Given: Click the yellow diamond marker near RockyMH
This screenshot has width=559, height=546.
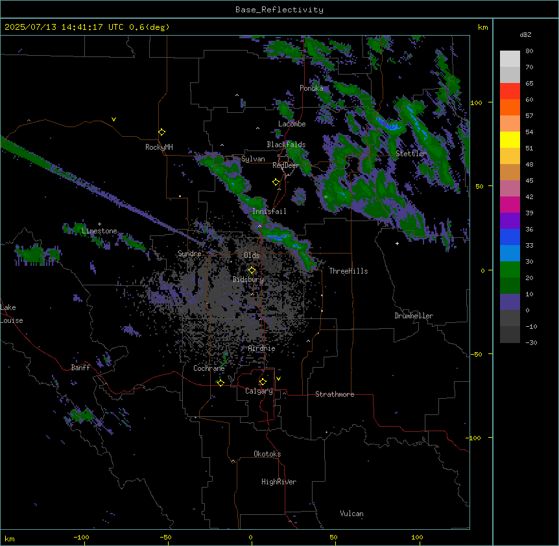Looking at the screenshot, I should click(162, 132).
